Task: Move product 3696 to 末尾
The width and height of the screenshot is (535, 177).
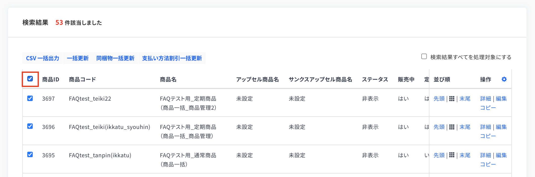Action: click(465, 127)
